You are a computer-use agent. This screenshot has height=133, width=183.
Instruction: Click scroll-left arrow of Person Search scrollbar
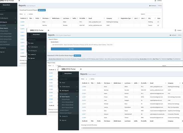(82, 128)
